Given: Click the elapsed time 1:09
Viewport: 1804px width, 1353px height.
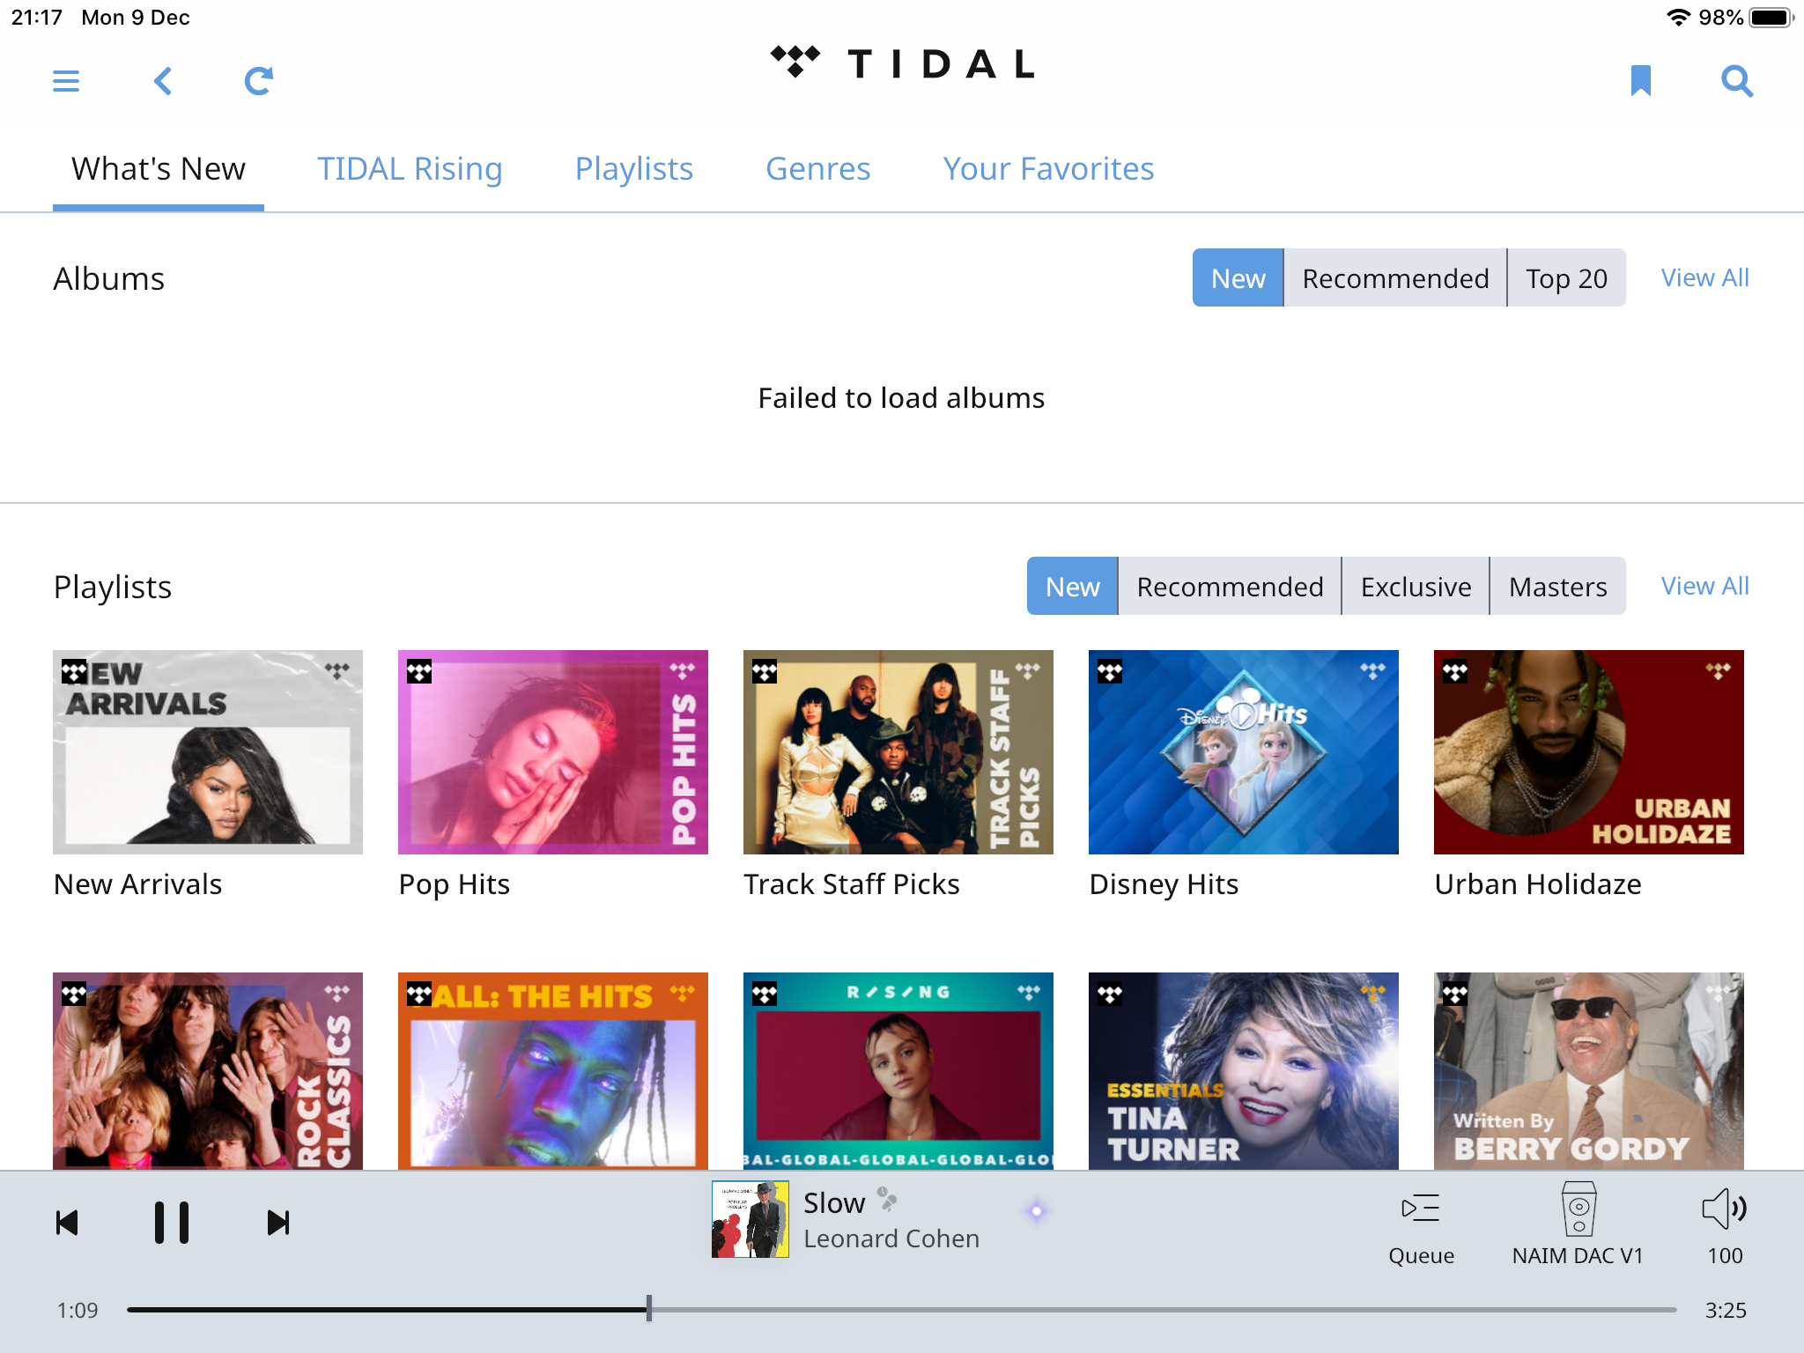Looking at the screenshot, I should pos(78,1310).
